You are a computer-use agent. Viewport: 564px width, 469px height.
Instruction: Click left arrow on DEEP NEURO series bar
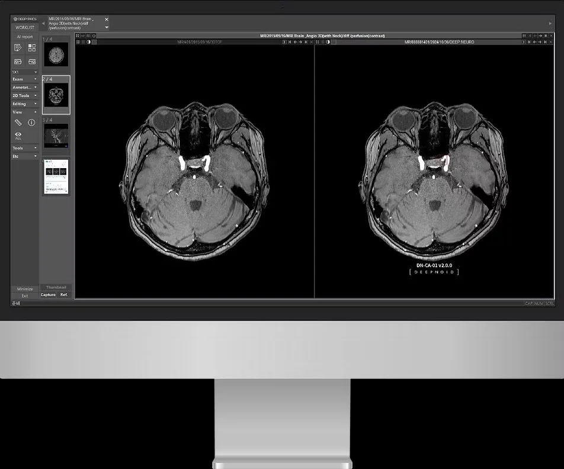pyautogui.click(x=534, y=42)
